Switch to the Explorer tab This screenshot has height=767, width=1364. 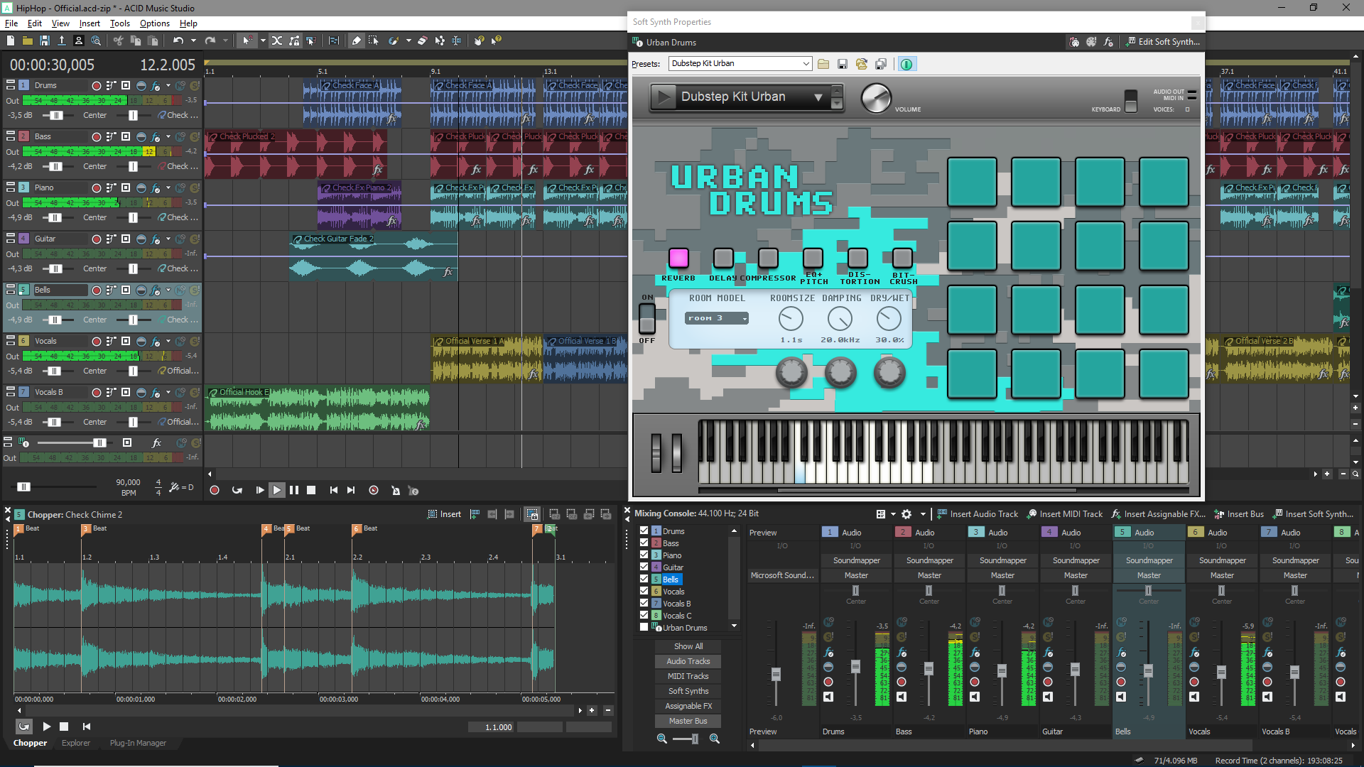[76, 743]
